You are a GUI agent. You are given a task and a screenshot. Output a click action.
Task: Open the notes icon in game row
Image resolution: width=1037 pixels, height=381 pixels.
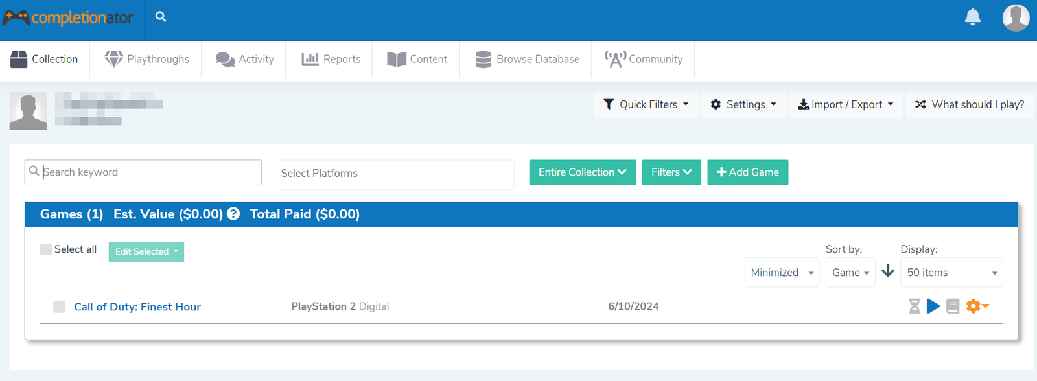click(x=952, y=306)
